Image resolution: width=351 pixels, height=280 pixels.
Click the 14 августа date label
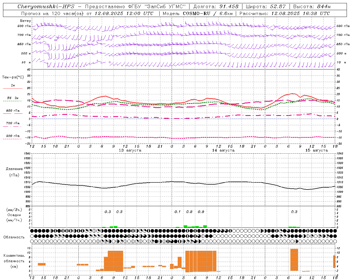[x=223, y=150]
